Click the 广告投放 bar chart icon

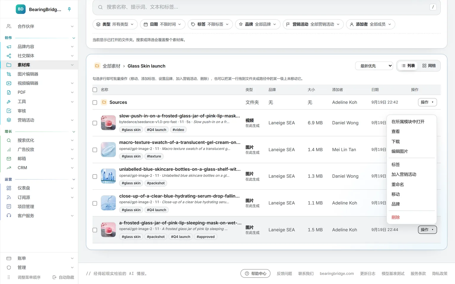pyautogui.click(x=9, y=150)
